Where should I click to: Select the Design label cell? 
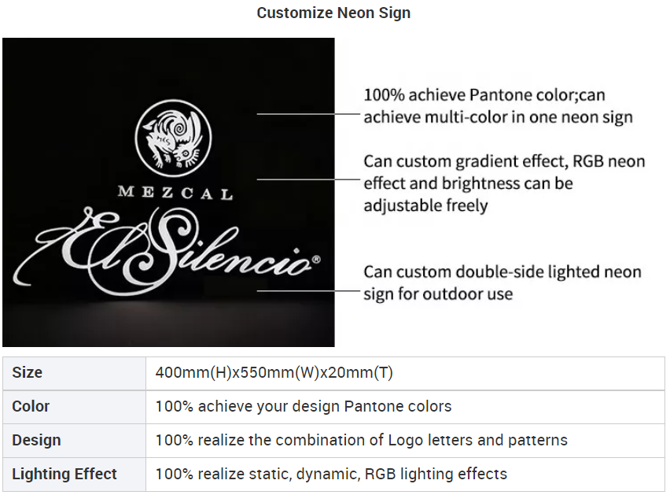[x=74, y=441]
